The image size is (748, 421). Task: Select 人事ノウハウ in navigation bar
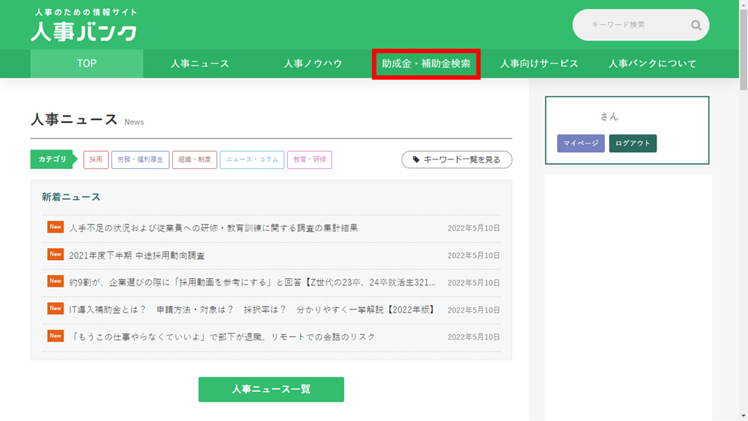(313, 64)
